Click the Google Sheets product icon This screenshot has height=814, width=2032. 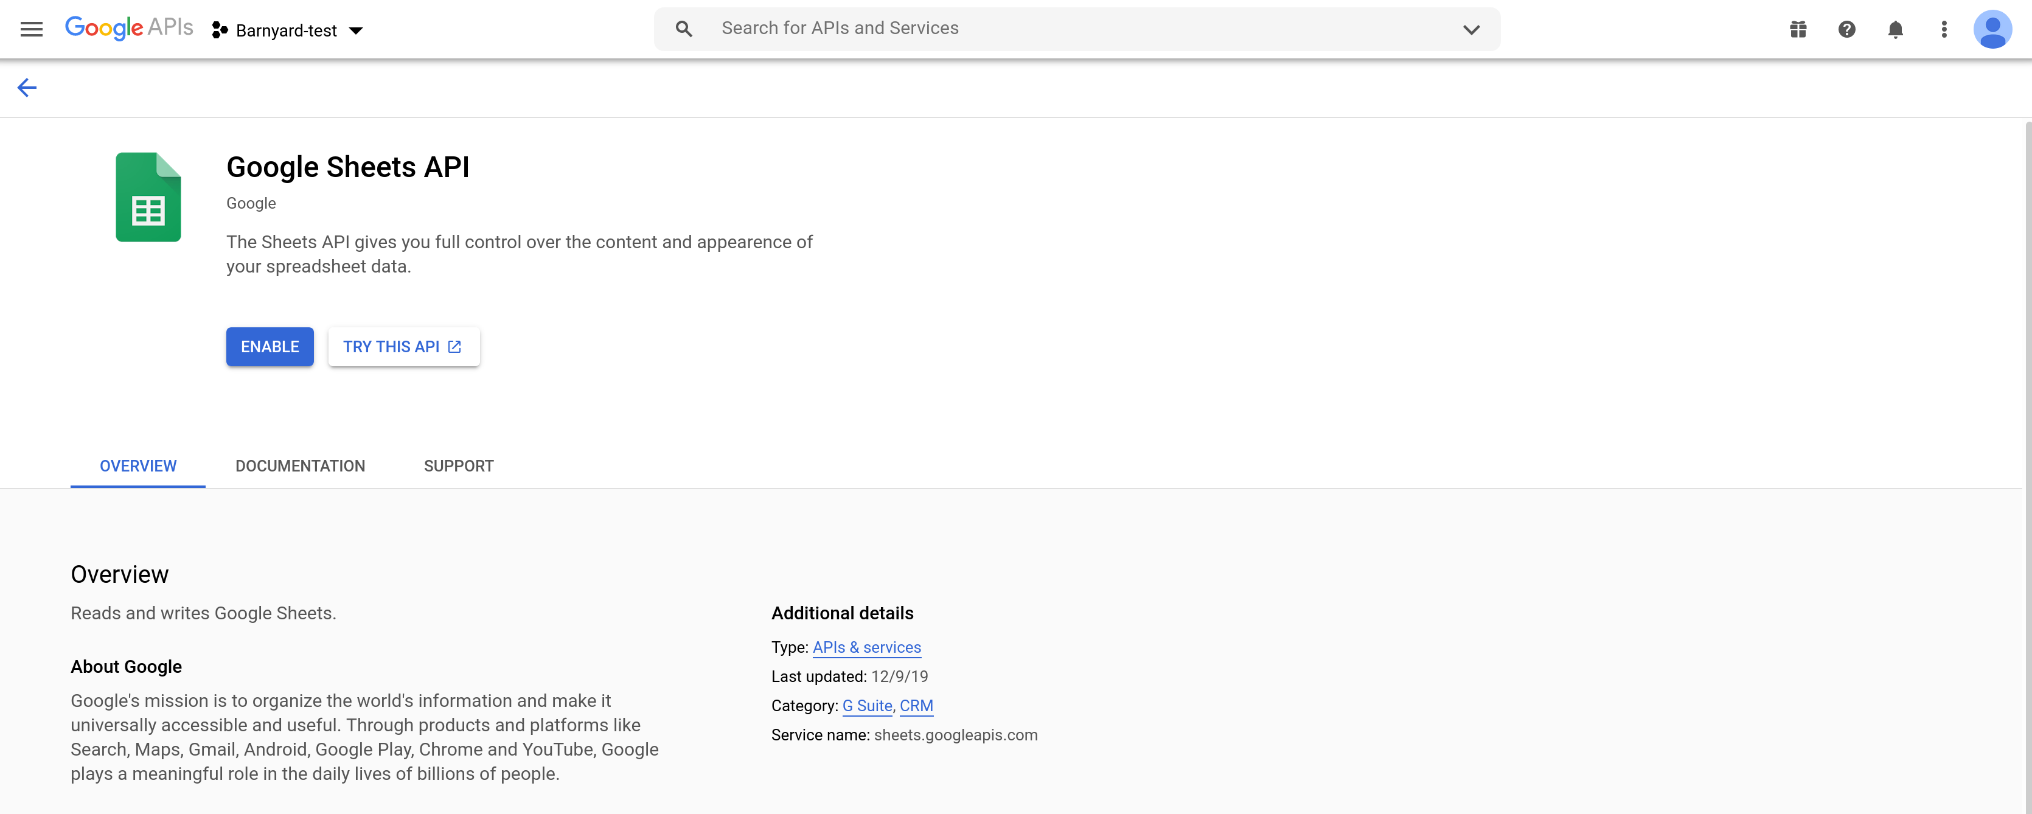(148, 197)
